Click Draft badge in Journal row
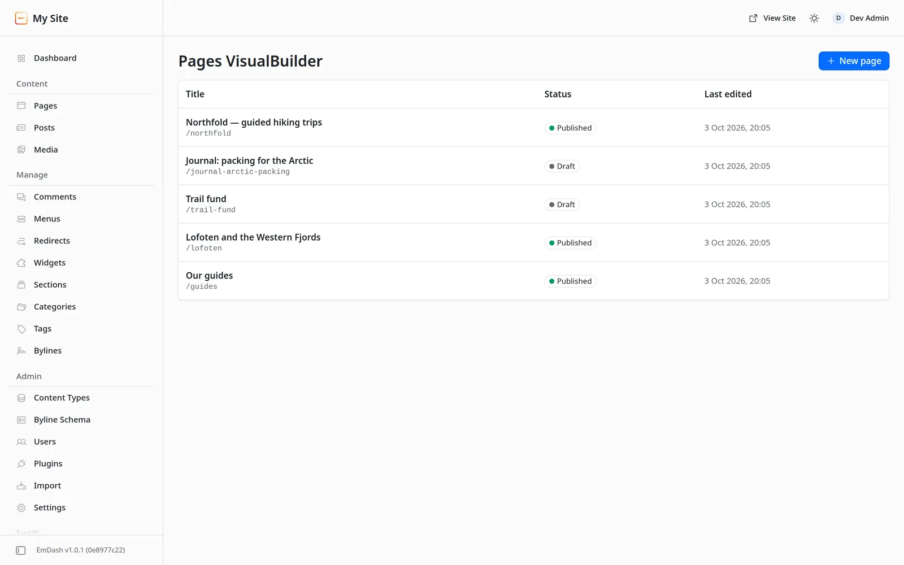The width and height of the screenshot is (904, 565). [x=562, y=167]
